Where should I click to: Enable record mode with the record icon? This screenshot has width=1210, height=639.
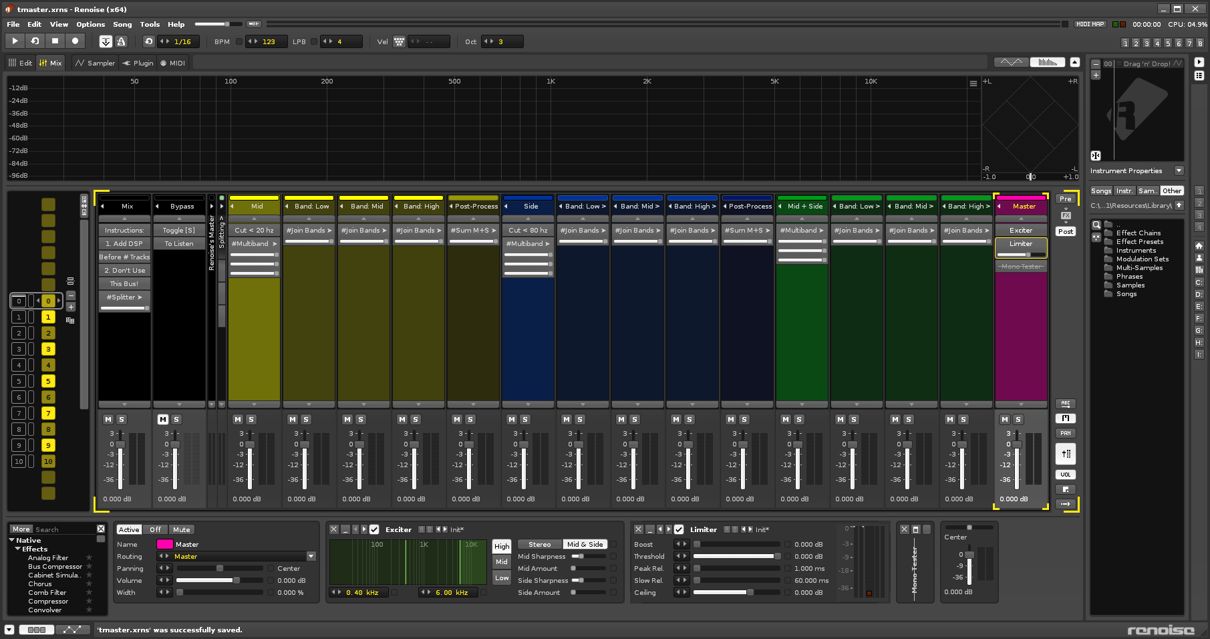[x=75, y=41]
